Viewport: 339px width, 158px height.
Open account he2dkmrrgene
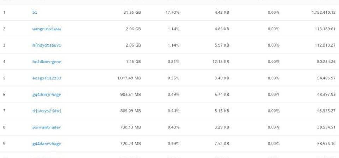[47, 62]
